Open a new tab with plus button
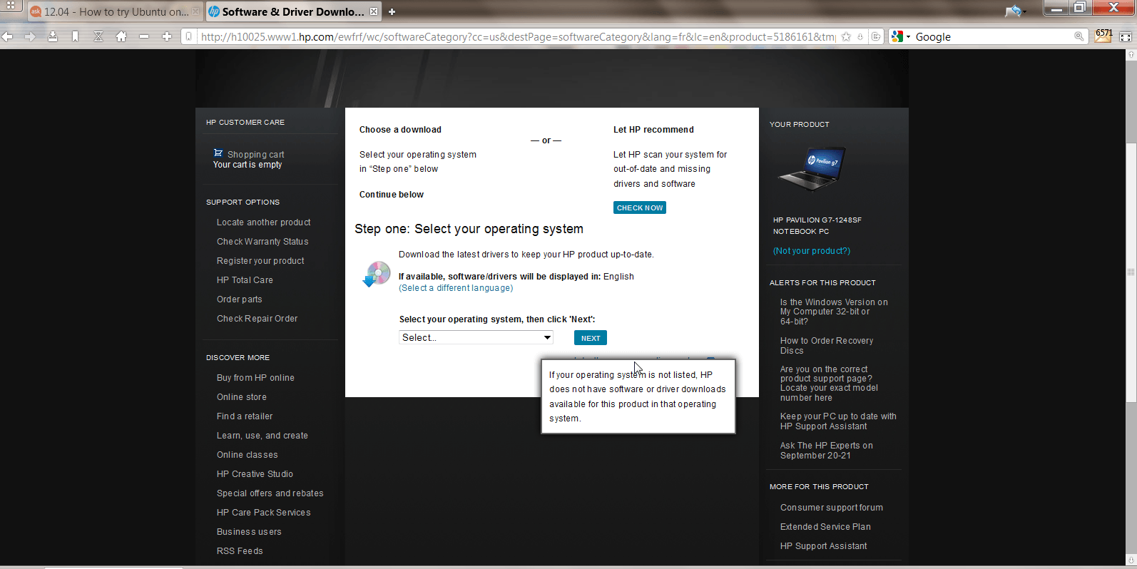The width and height of the screenshot is (1137, 569). coord(392,11)
